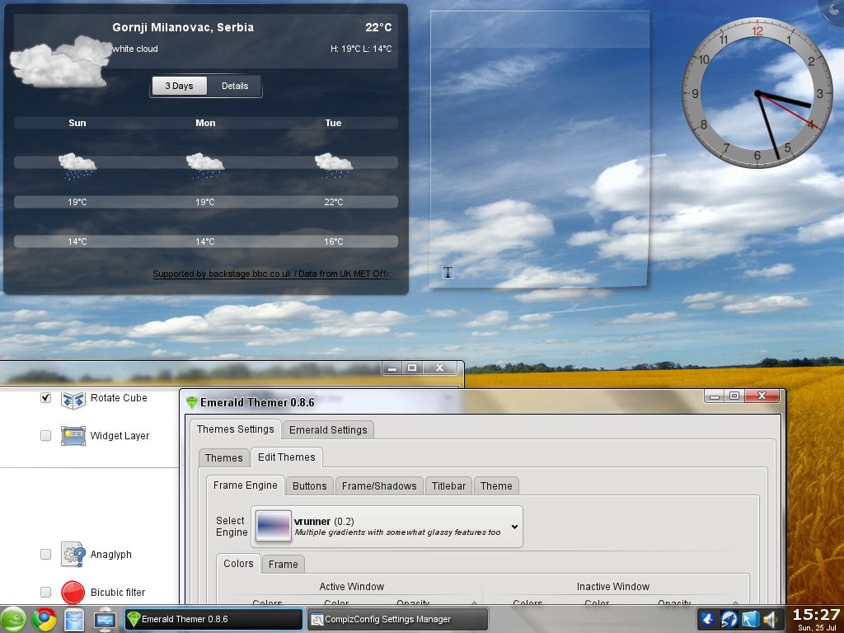Show Details in weather widget
844x633 pixels.
tap(235, 86)
